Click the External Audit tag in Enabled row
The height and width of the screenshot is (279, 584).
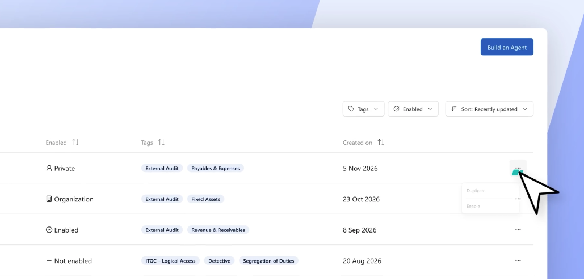point(162,230)
